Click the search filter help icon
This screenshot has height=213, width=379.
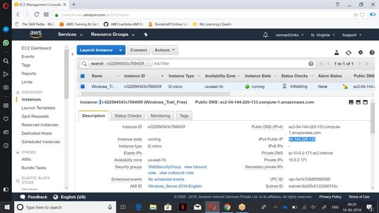coord(311,63)
